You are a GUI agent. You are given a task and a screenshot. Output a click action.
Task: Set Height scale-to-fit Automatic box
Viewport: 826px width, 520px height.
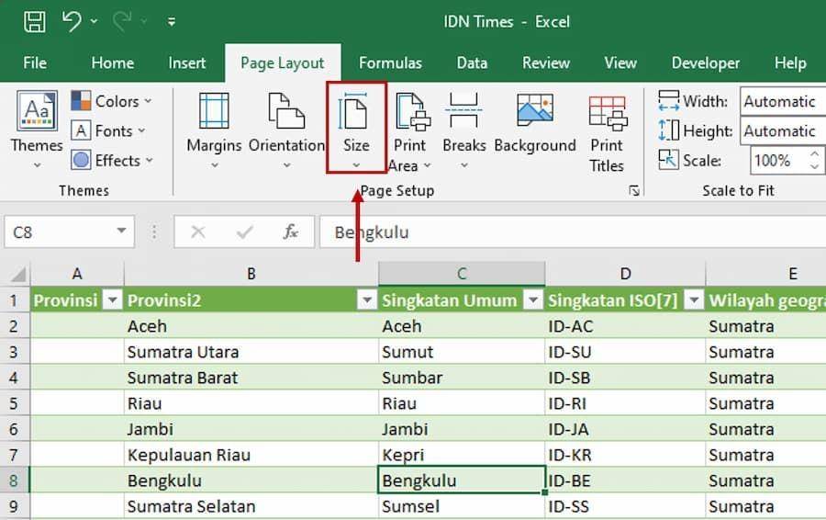tap(783, 130)
